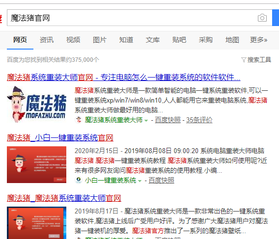The height and width of the screenshot is (239, 279).
Task: Click the camera image search icon
Action: coord(262,18)
